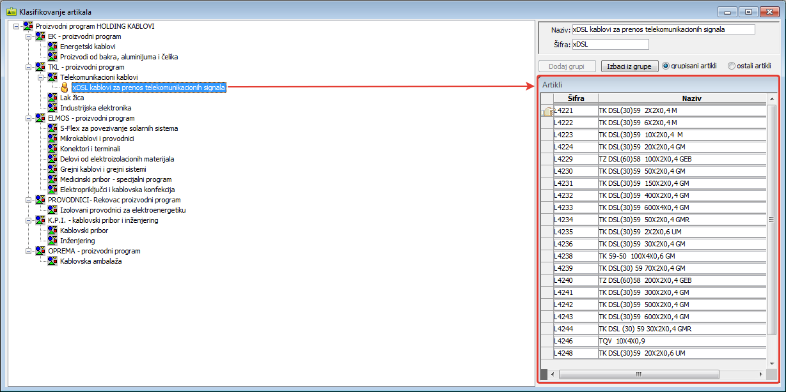Collapse the ELMOS - proizvodni program node
This screenshot has height=392, width=786.
click(x=28, y=118)
